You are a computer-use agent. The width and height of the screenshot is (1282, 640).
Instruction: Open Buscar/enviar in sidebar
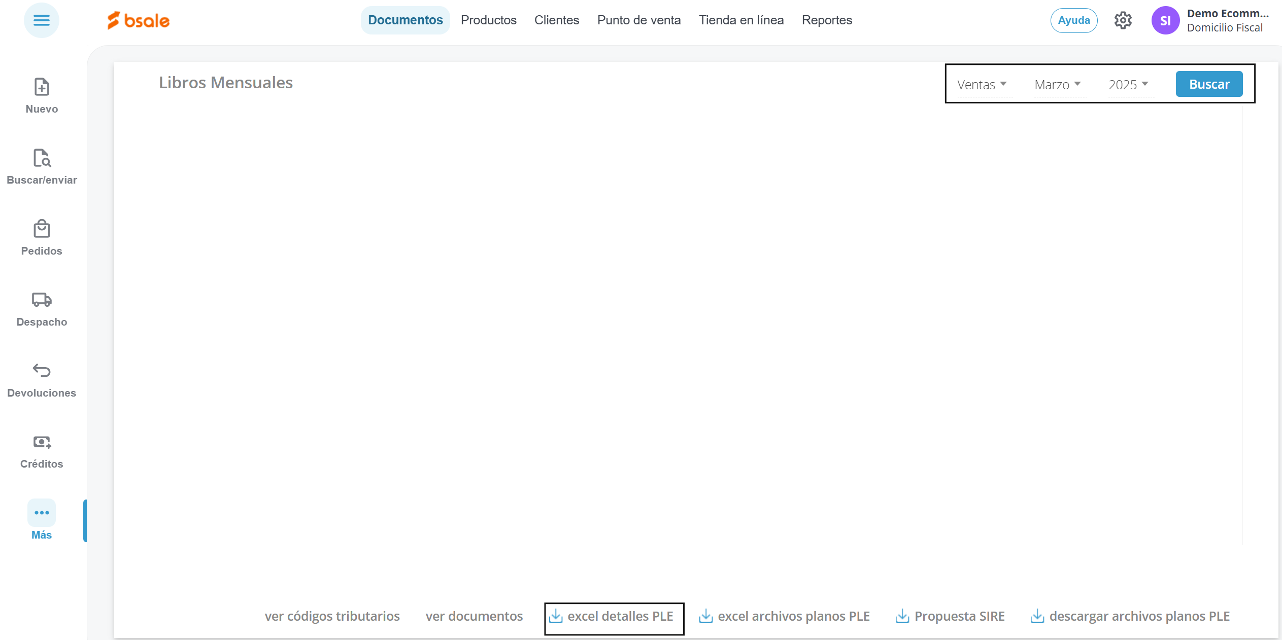(42, 158)
